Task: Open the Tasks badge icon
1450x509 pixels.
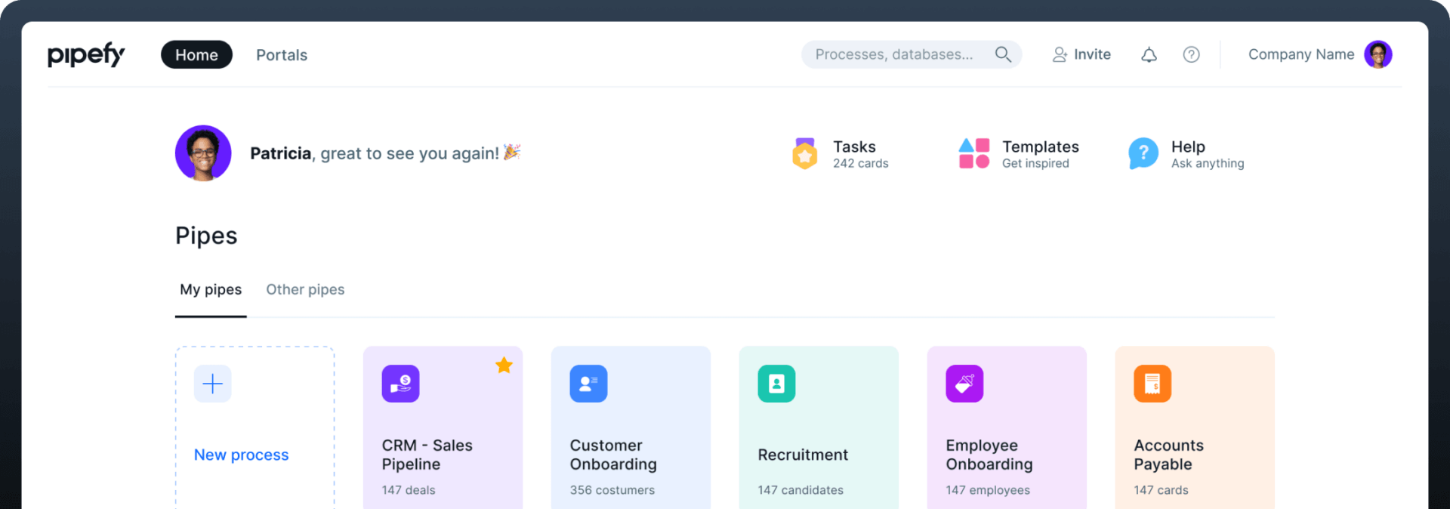Action: (804, 153)
